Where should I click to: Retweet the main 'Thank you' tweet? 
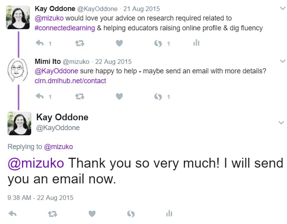[53, 214]
